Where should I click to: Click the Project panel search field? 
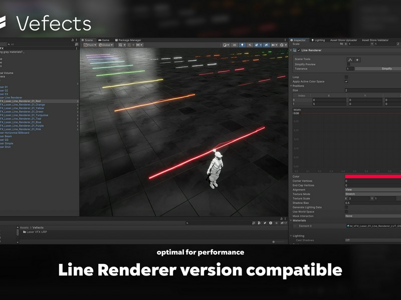pos(218,223)
